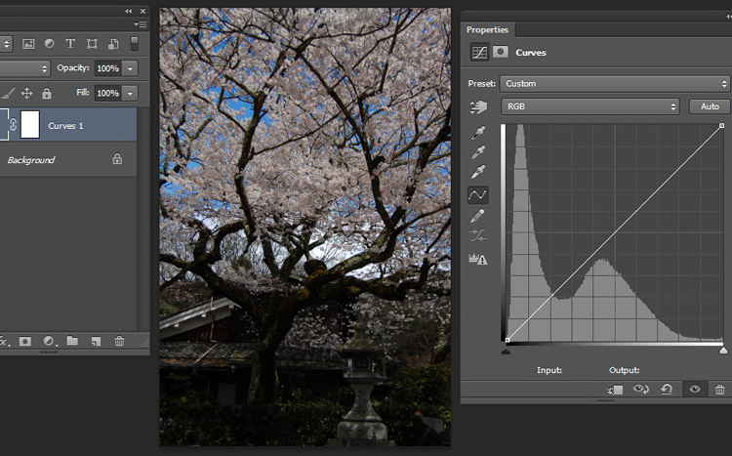Screen dimensions: 732x456
Task: Select the bottom-left curve point
Action: click(x=508, y=340)
